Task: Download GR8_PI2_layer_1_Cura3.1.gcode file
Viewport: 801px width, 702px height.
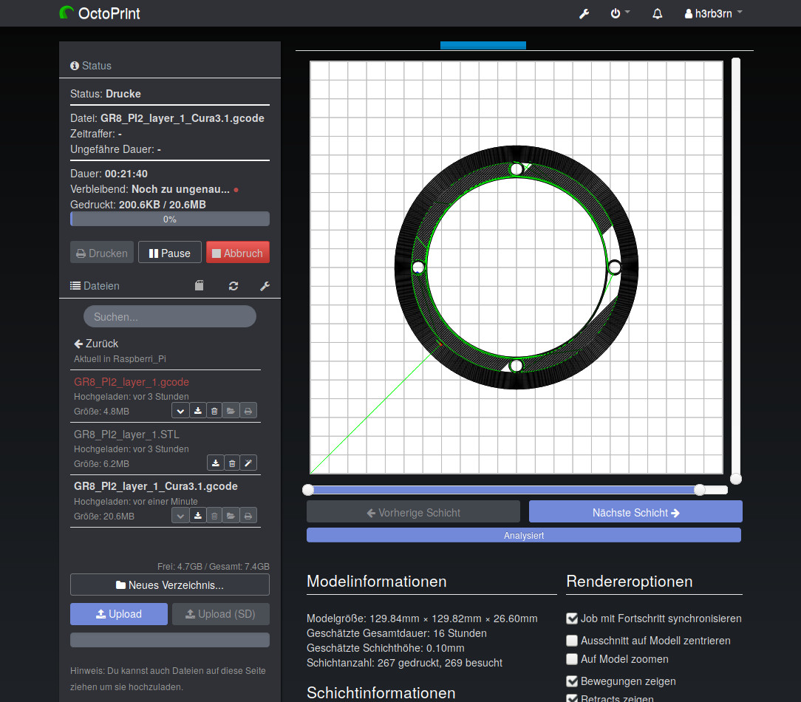Action: point(197,516)
